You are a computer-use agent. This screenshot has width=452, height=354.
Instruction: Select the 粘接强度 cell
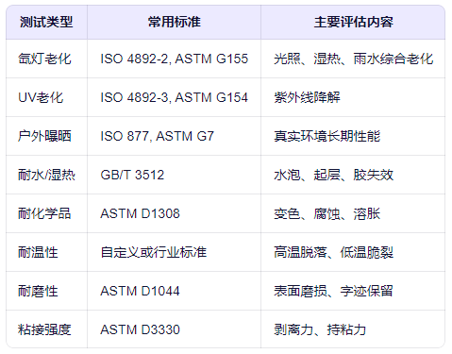[46, 329]
